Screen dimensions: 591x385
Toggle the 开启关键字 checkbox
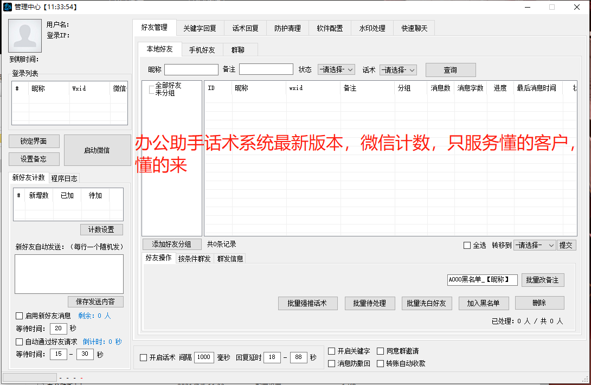click(x=332, y=351)
